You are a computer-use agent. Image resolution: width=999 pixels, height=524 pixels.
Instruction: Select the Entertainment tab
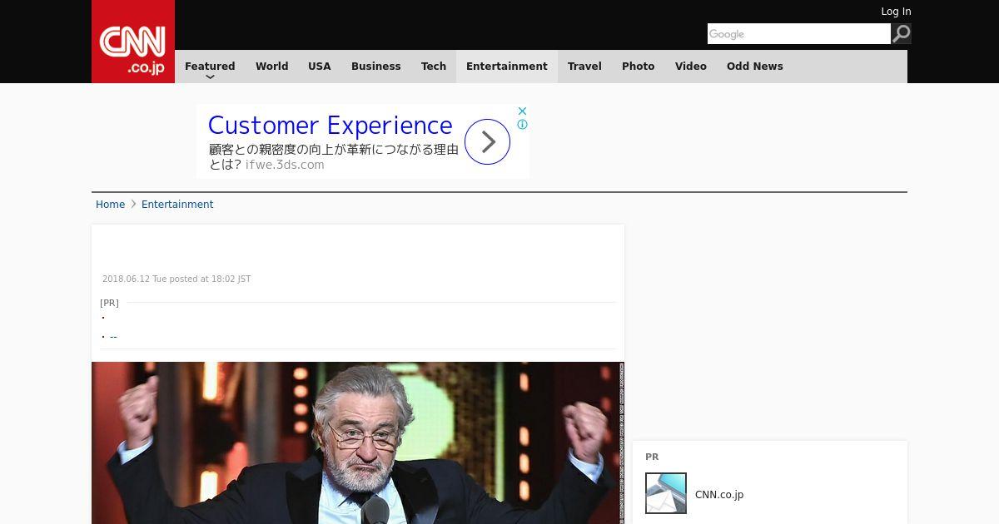pos(506,67)
